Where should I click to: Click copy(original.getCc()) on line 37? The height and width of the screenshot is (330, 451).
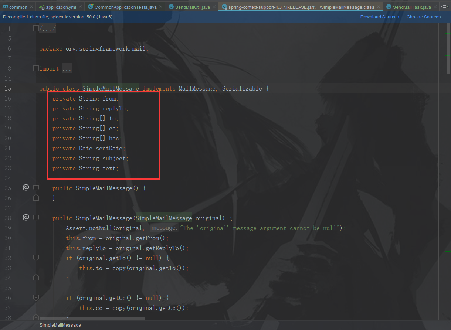149,308
